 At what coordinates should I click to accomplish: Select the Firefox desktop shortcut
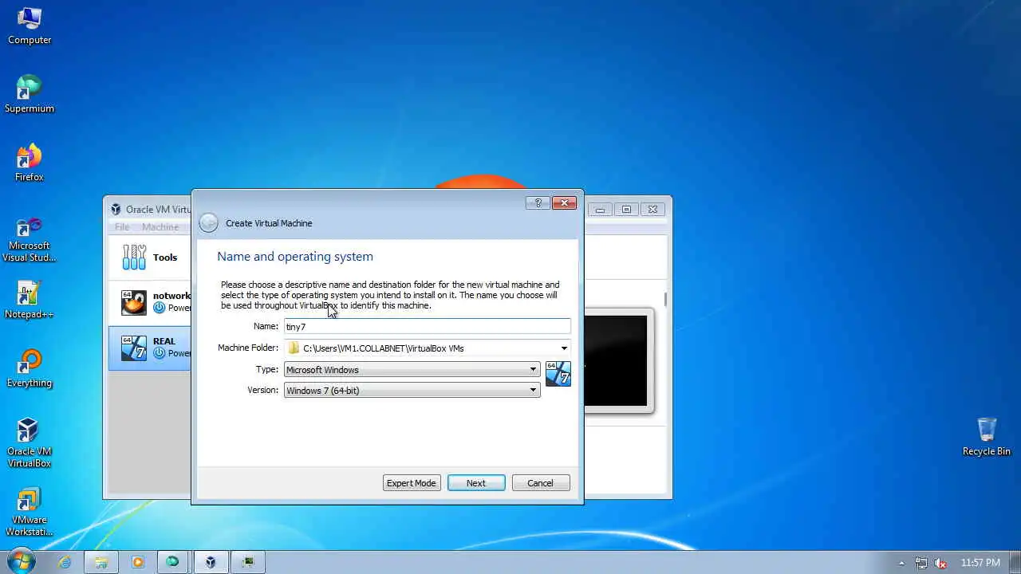tap(30, 163)
